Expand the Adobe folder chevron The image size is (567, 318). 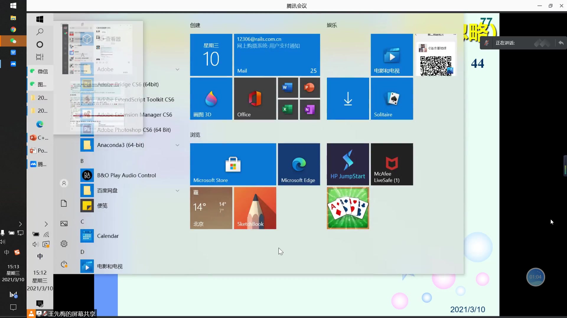click(x=177, y=69)
